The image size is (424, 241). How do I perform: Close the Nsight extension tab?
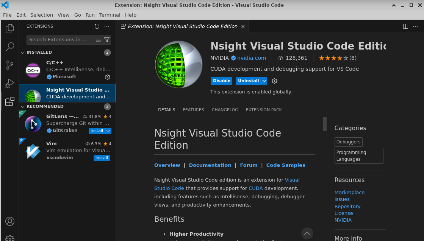pos(243,26)
